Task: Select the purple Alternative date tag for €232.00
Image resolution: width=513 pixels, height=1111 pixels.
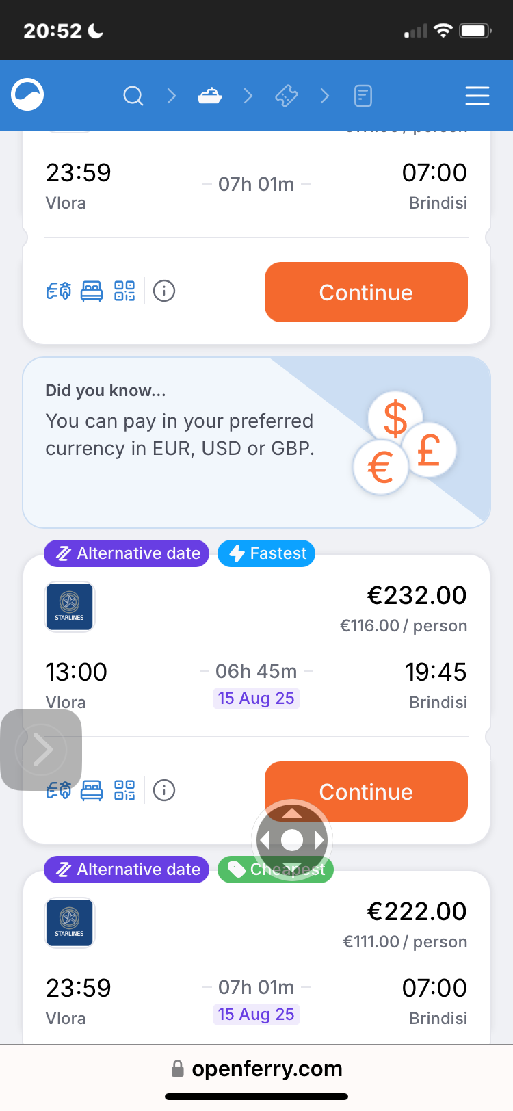Action: click(x=127, y=553)
